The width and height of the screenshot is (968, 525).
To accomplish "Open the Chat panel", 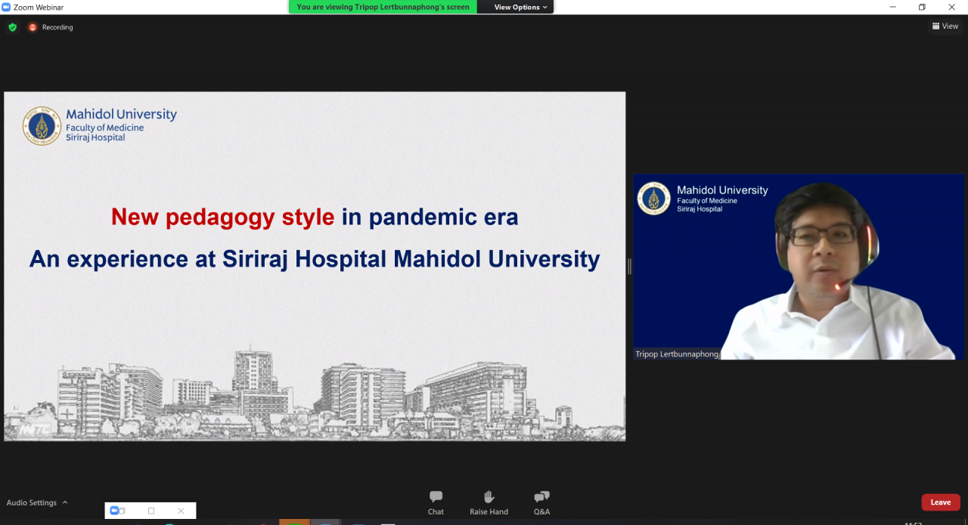I will point(436,502).
